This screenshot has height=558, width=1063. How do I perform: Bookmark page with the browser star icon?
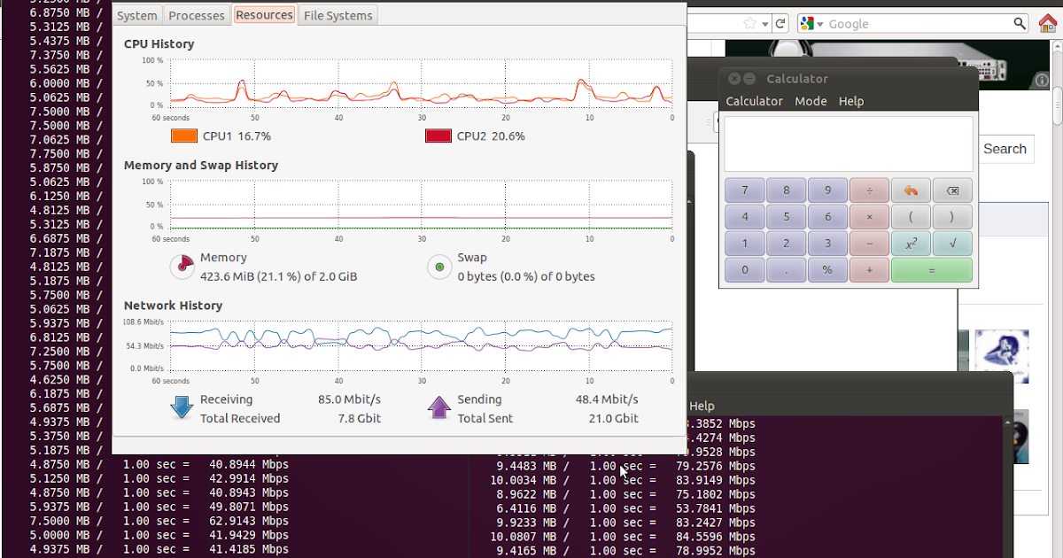pyautogui.click(x=750, y=24)
